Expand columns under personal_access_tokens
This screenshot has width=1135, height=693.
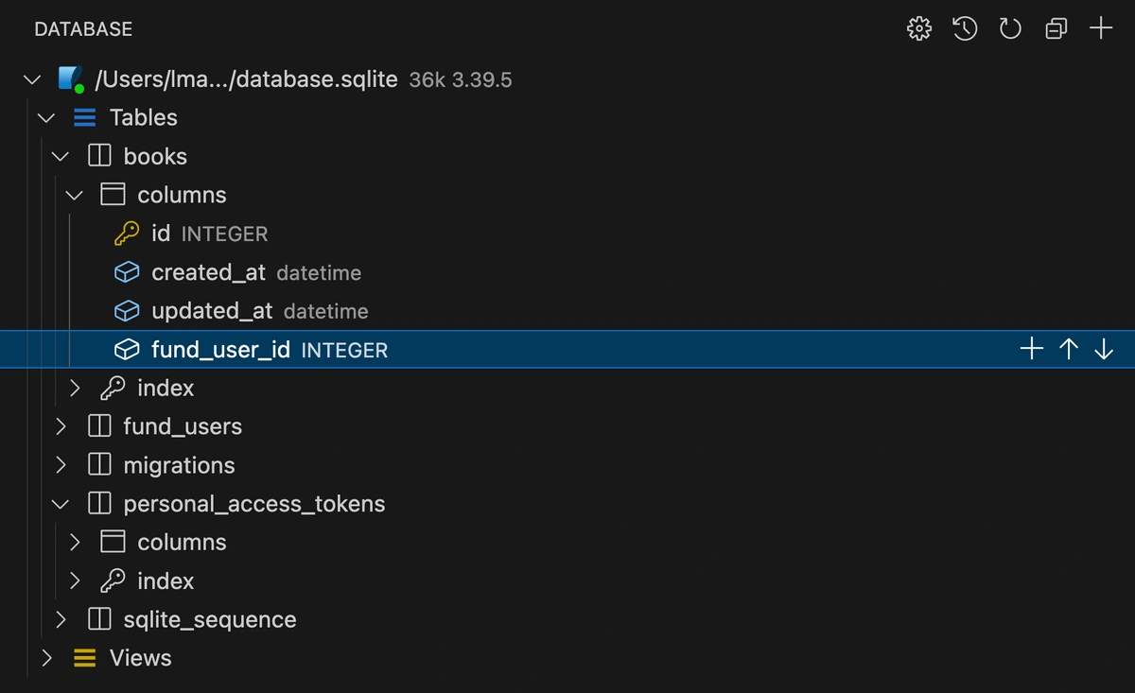(76, 542)
